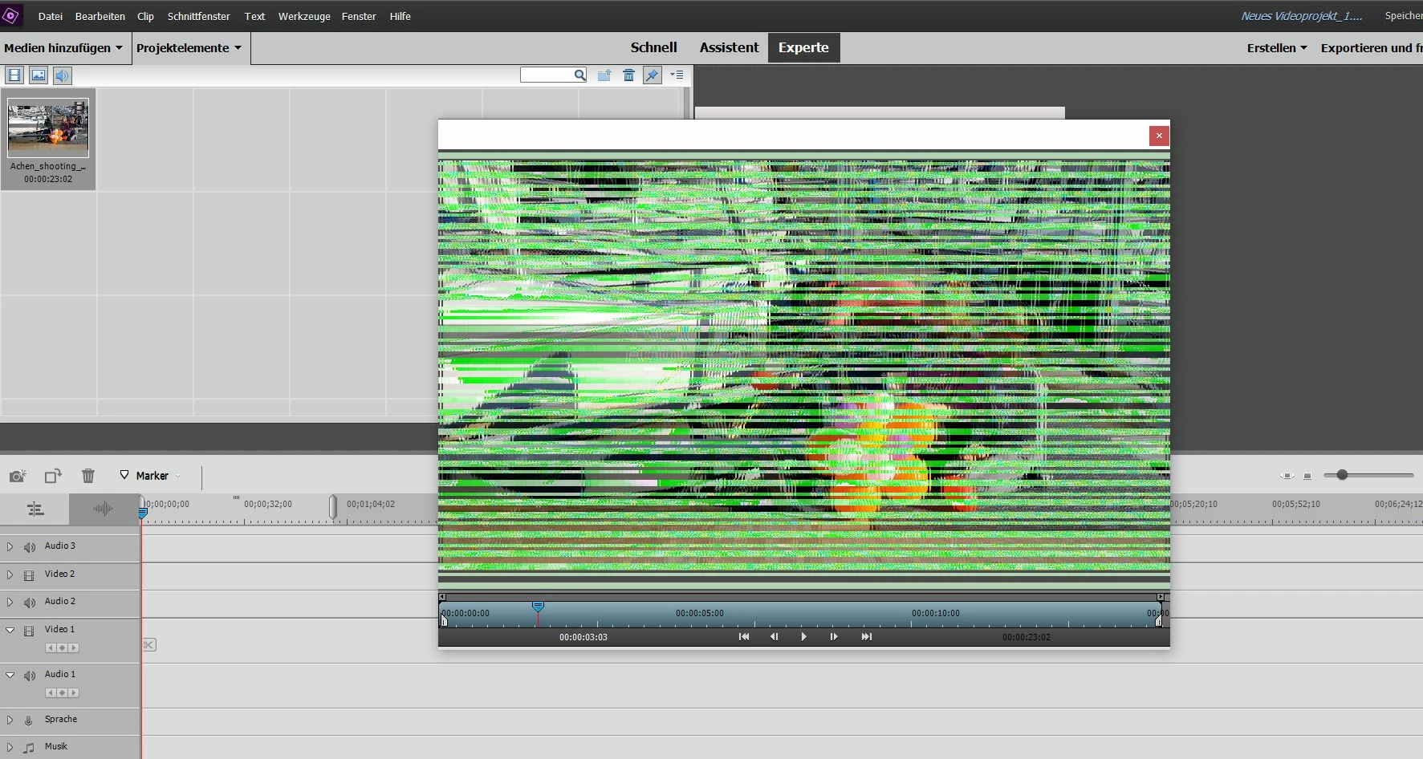This screenshot has height=759, width=1423.
Task: Click the timeline zoom slider handle
Action: coord(1342,475)
